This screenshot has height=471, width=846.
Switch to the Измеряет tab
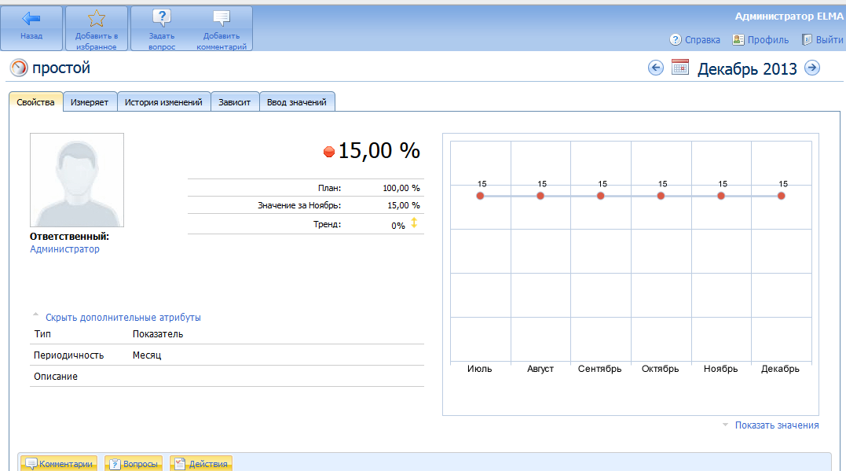pos(90,102)
